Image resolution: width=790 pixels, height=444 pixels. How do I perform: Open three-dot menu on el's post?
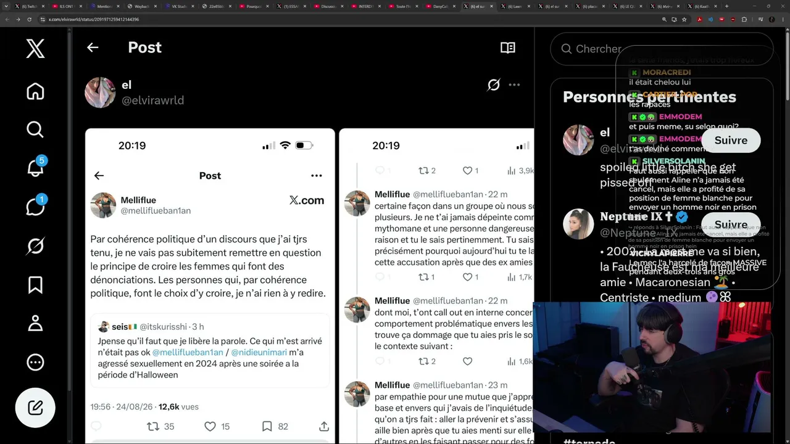point(514,85)
